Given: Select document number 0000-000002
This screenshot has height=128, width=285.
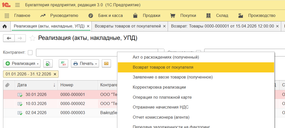Looking at the screenshot, I should pyautogui.click(x=73, y=104).
